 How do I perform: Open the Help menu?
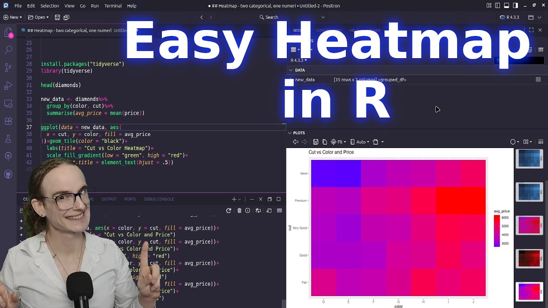click(x=132, y=6)
